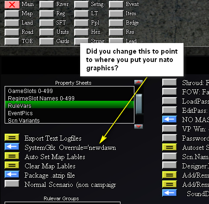Switch to the Land tab
The image size is (209, 204).
pos(12,23)
